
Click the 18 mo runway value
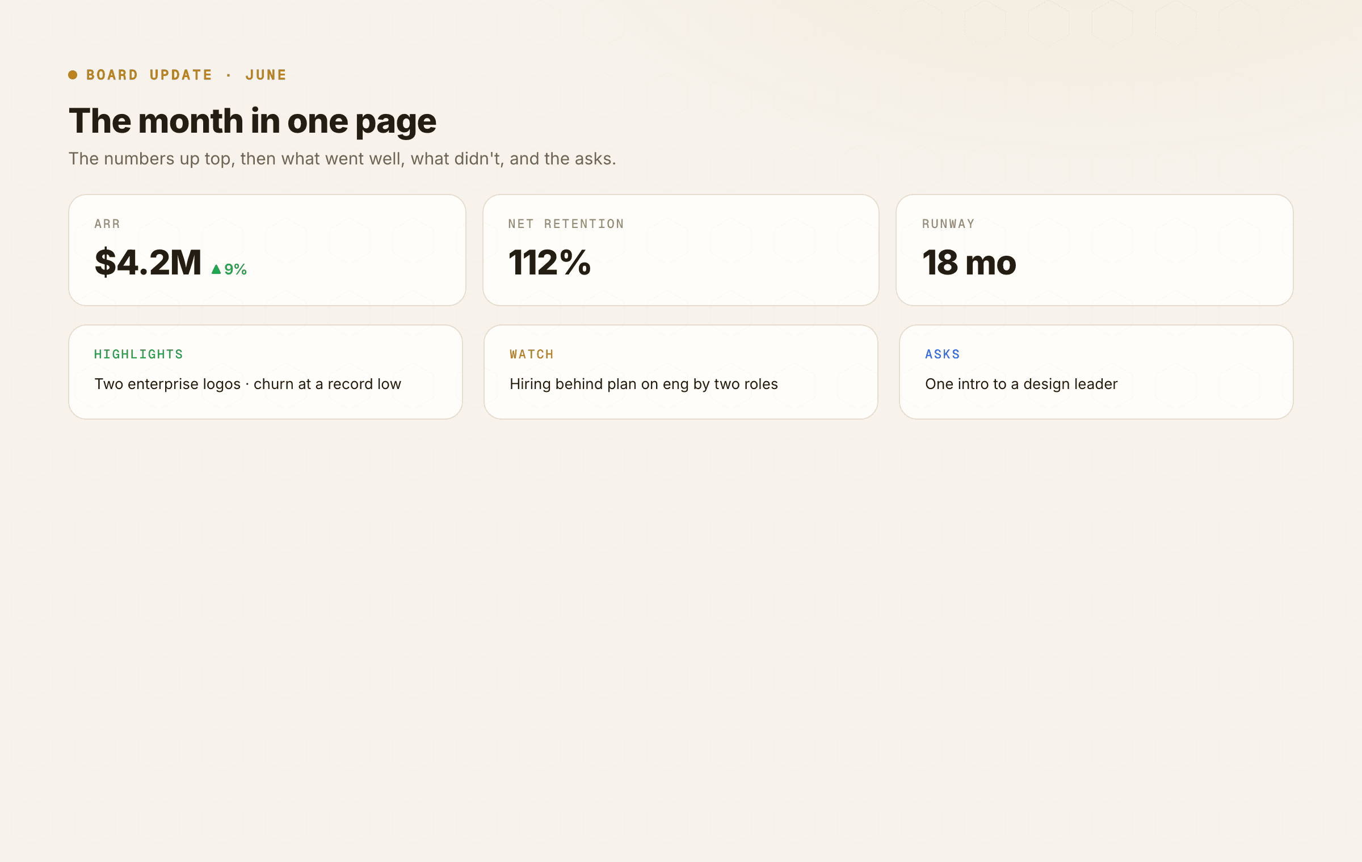point(969,263)
